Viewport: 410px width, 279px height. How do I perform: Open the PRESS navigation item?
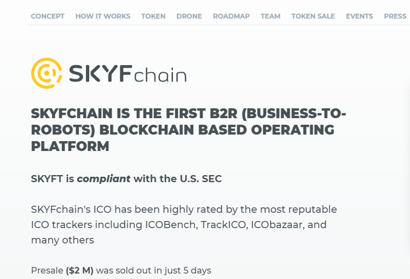point(395,16)
